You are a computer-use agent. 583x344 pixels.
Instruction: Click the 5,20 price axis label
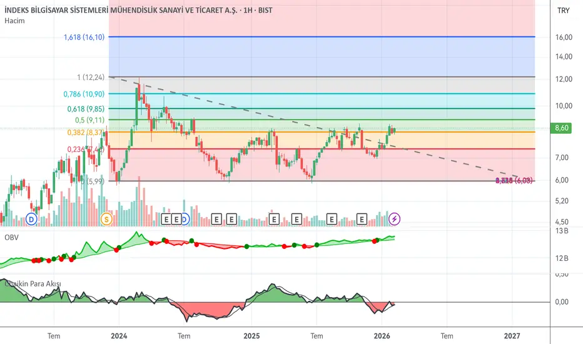[562, 201]
